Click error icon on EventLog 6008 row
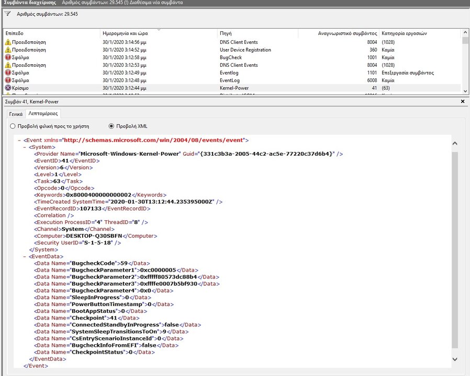The image size is (470, 376). click(x=8, y=80)
